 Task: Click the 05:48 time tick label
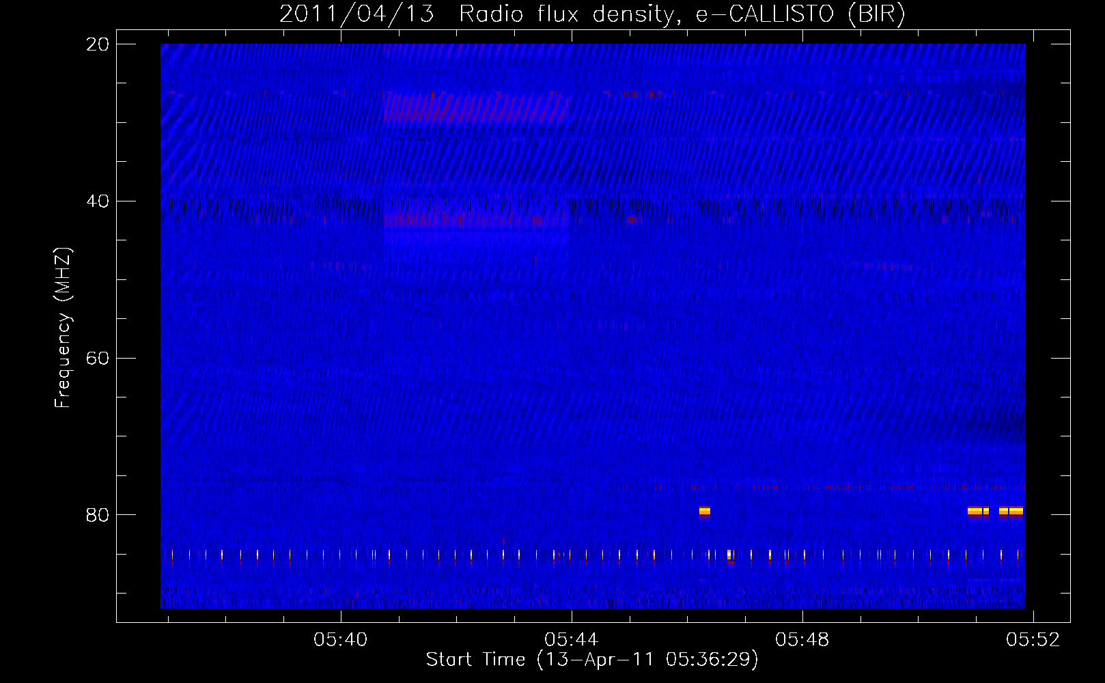pos(802,640)
